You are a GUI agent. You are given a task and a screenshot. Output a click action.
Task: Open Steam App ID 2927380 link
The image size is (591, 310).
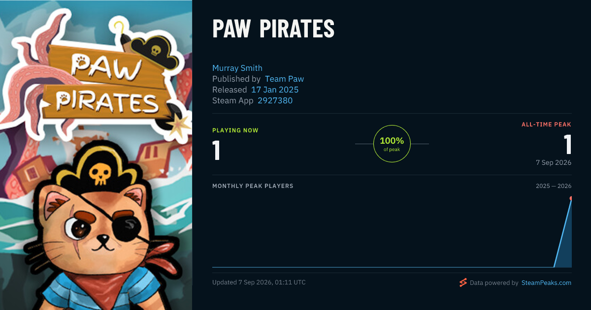275,100
